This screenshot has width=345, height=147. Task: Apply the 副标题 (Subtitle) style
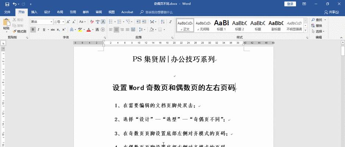[276, 25]
